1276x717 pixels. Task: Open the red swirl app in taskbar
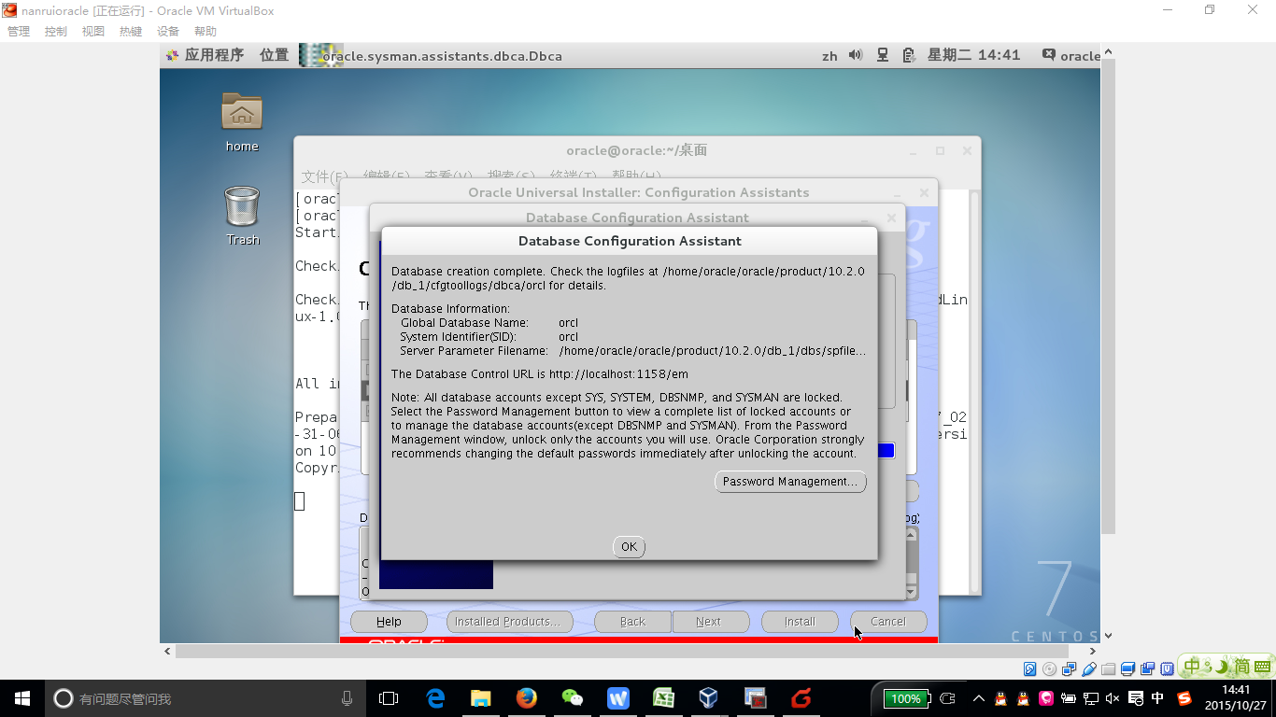801,698
